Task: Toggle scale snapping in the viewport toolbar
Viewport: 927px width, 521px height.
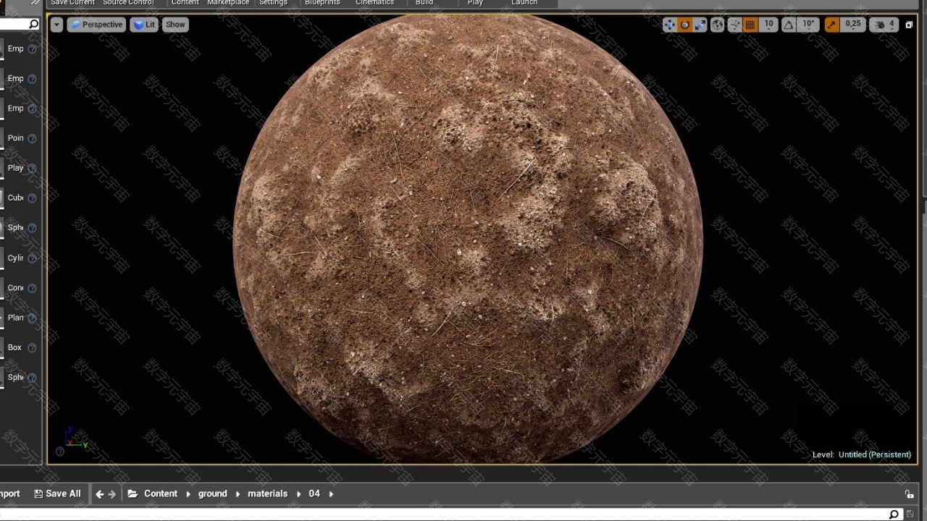Action: point(831,25)
